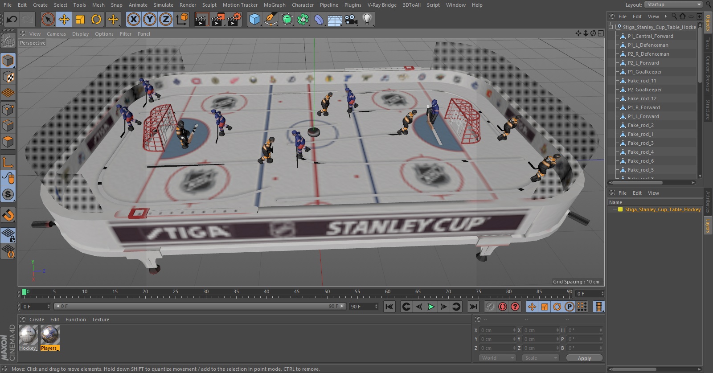The height and width of the screenshot is (373, 713).
Task: Click the object manager search magnifier
Action: (674, 16)
